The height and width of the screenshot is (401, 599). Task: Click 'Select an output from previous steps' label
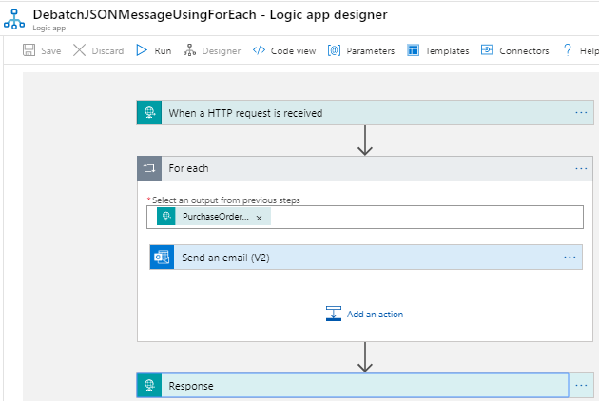225,200
